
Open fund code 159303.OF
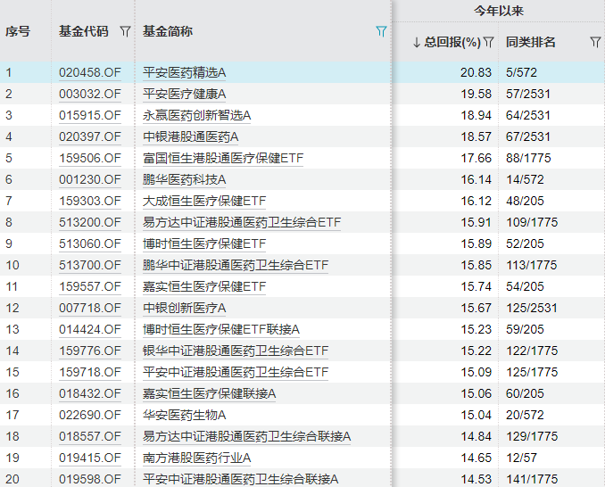(90, 201)
